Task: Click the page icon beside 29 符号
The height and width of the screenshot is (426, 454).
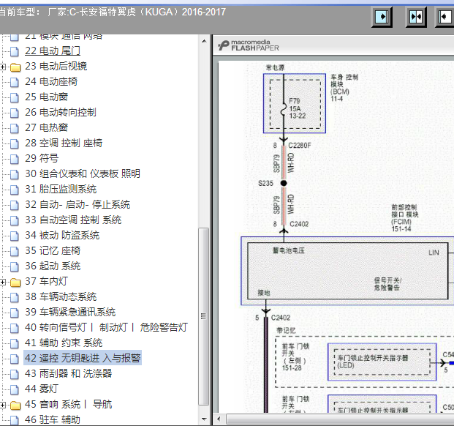Action: click(x=14, y=159)
